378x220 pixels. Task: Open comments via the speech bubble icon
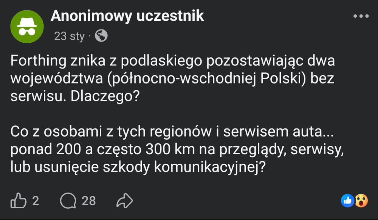[68, 201]
